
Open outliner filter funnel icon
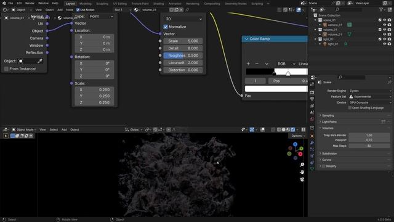click(x=381, y=10)
